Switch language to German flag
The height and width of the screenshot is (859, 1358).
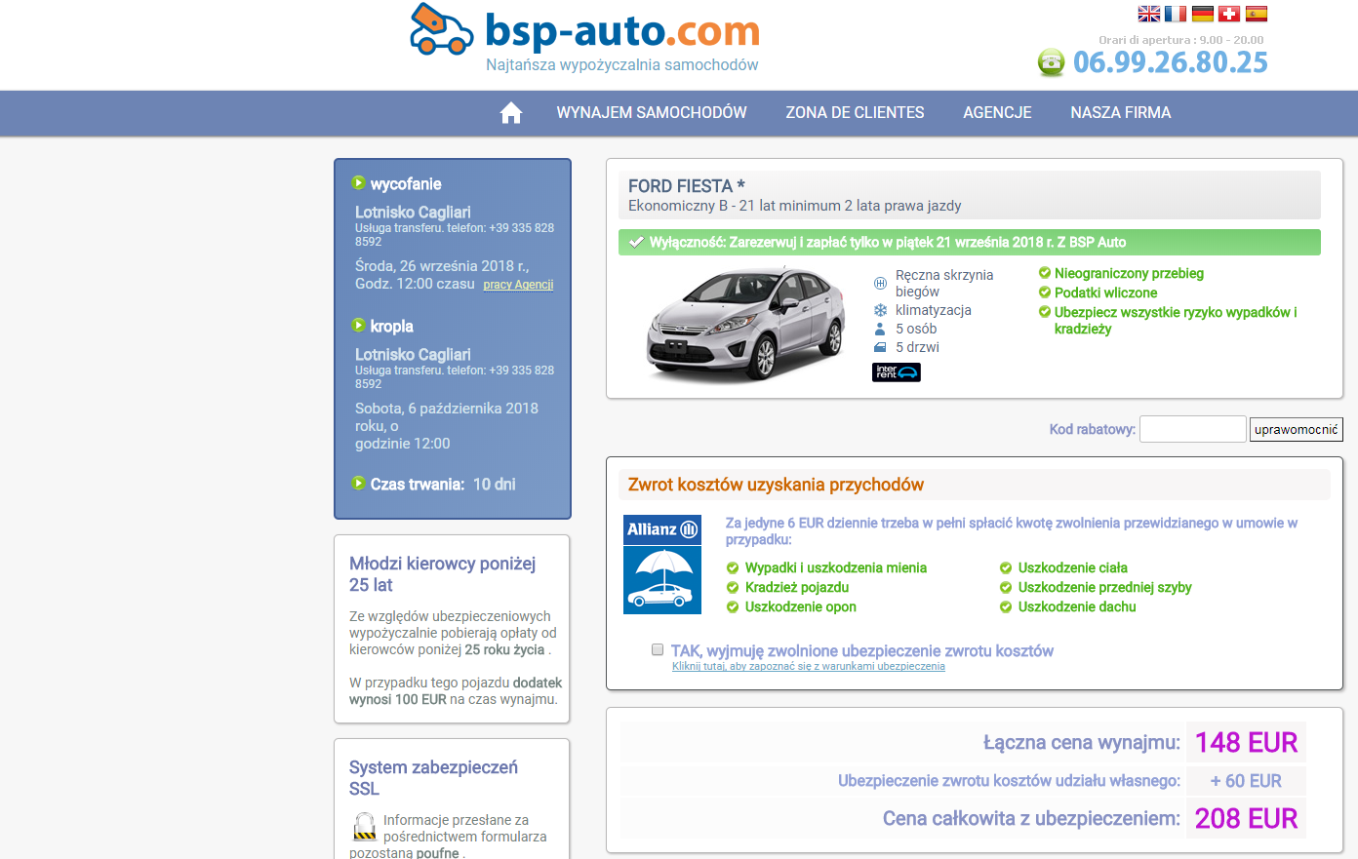click(1203, 14)
